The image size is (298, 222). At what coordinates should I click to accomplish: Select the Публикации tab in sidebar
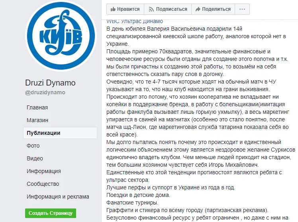pyautogui.click(x=43, y=133)
